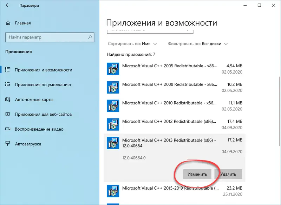Click the Удалить button
This screenshot has height=205, width=281.
pos(228,174)
